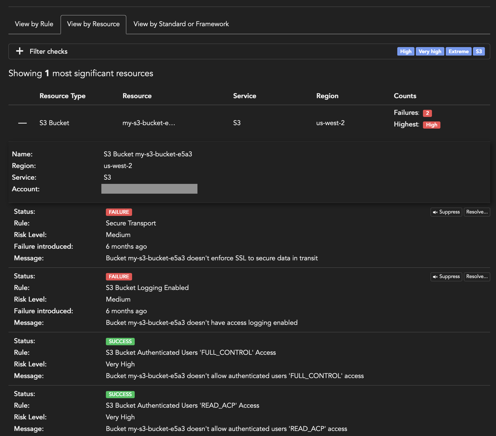Click the SUCCESS badge for READ_ACP Access rule
Viewport: 496px width, 436px height.
[x=120, y=394]
